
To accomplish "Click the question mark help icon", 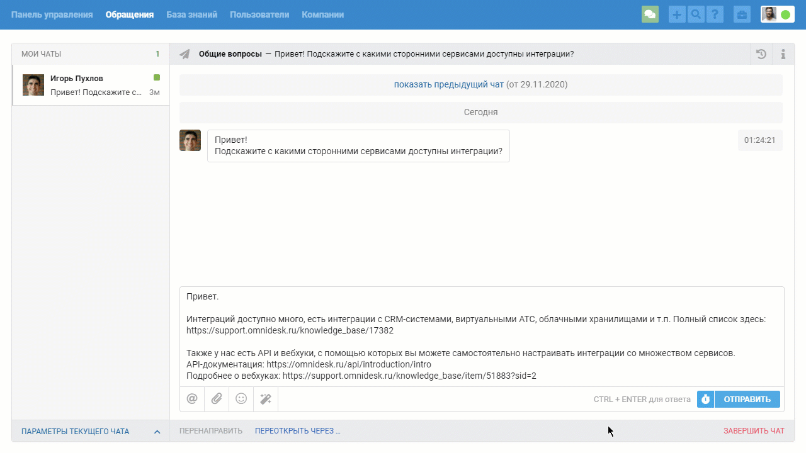I will tap(715, 14).
